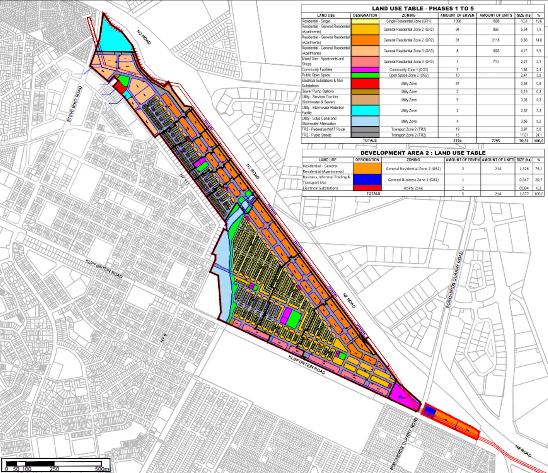This screenshot has width=548, height=473.
Task: Click the magenta Community Facilities legend swatch
Action: click(x=365, y=70)
